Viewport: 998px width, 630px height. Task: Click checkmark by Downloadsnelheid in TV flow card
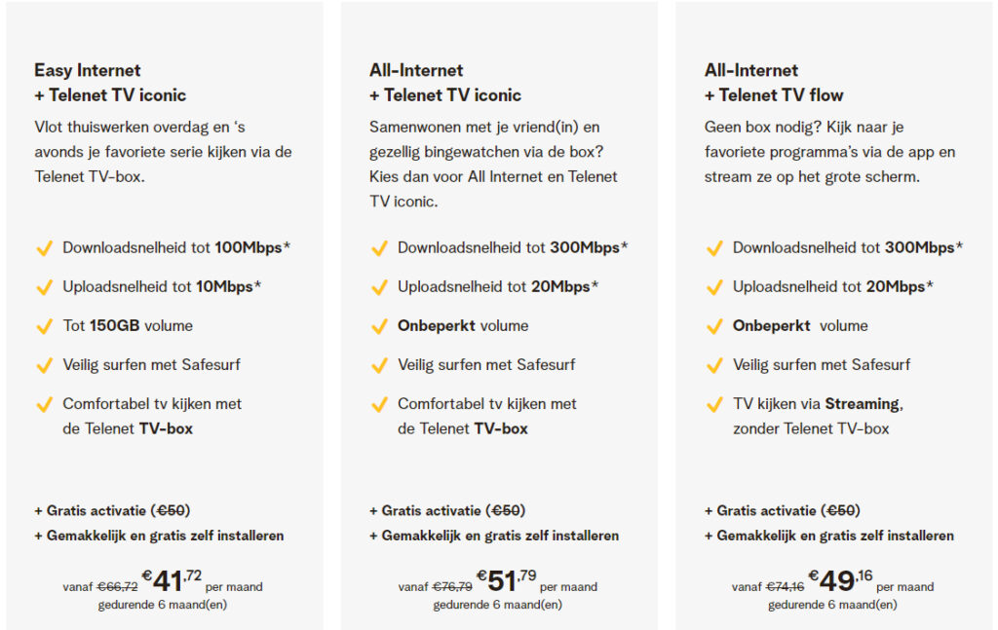pyautogui.click(x=714, y=248)
